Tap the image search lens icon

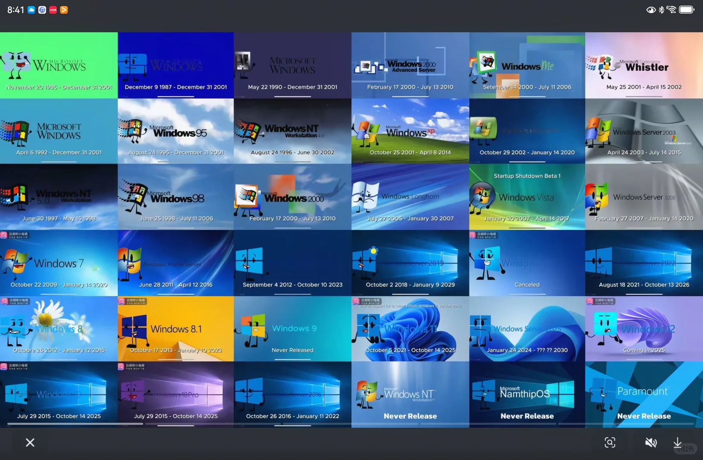[x=610, y=443]
